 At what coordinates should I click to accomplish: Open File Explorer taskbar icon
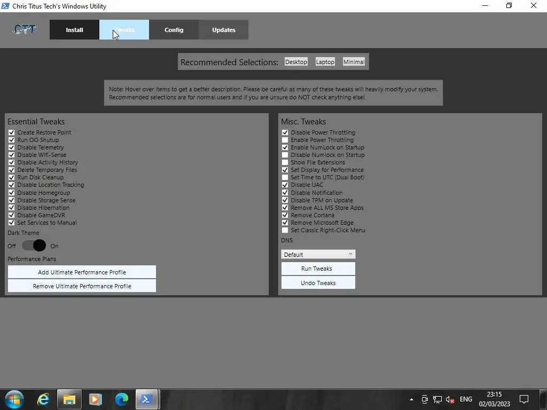click(69, 399)
